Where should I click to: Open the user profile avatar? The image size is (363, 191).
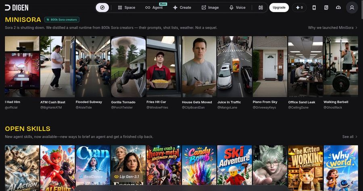point(352,8)
